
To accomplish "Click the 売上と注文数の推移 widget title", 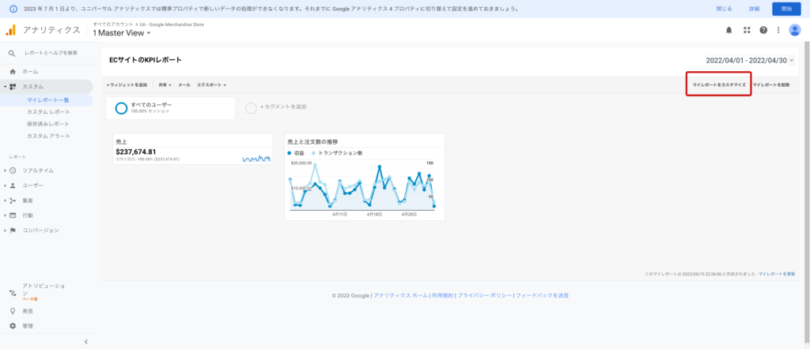I will [313, 142].
